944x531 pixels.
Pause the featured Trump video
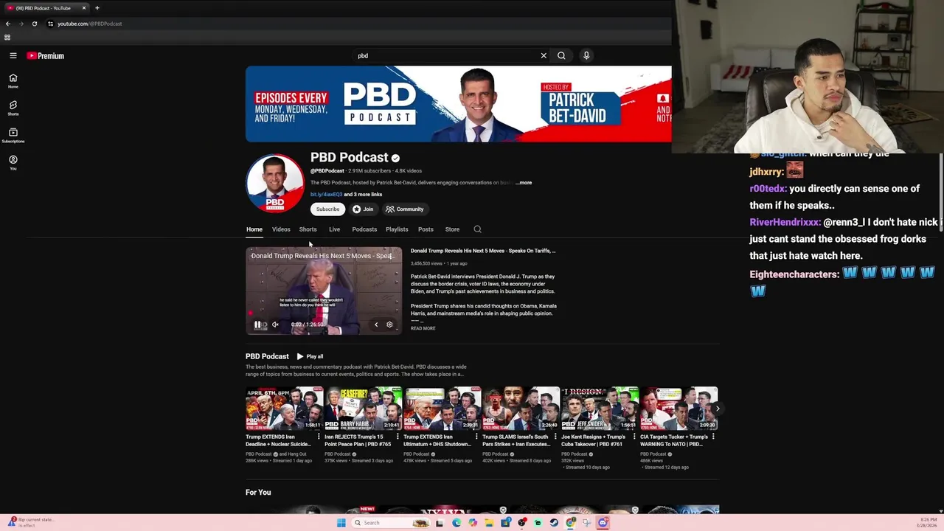(257, 324)
